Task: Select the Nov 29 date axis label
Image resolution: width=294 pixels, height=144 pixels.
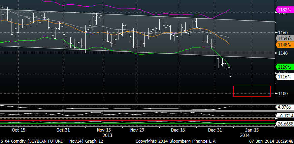Action: (x=137, y=130)
